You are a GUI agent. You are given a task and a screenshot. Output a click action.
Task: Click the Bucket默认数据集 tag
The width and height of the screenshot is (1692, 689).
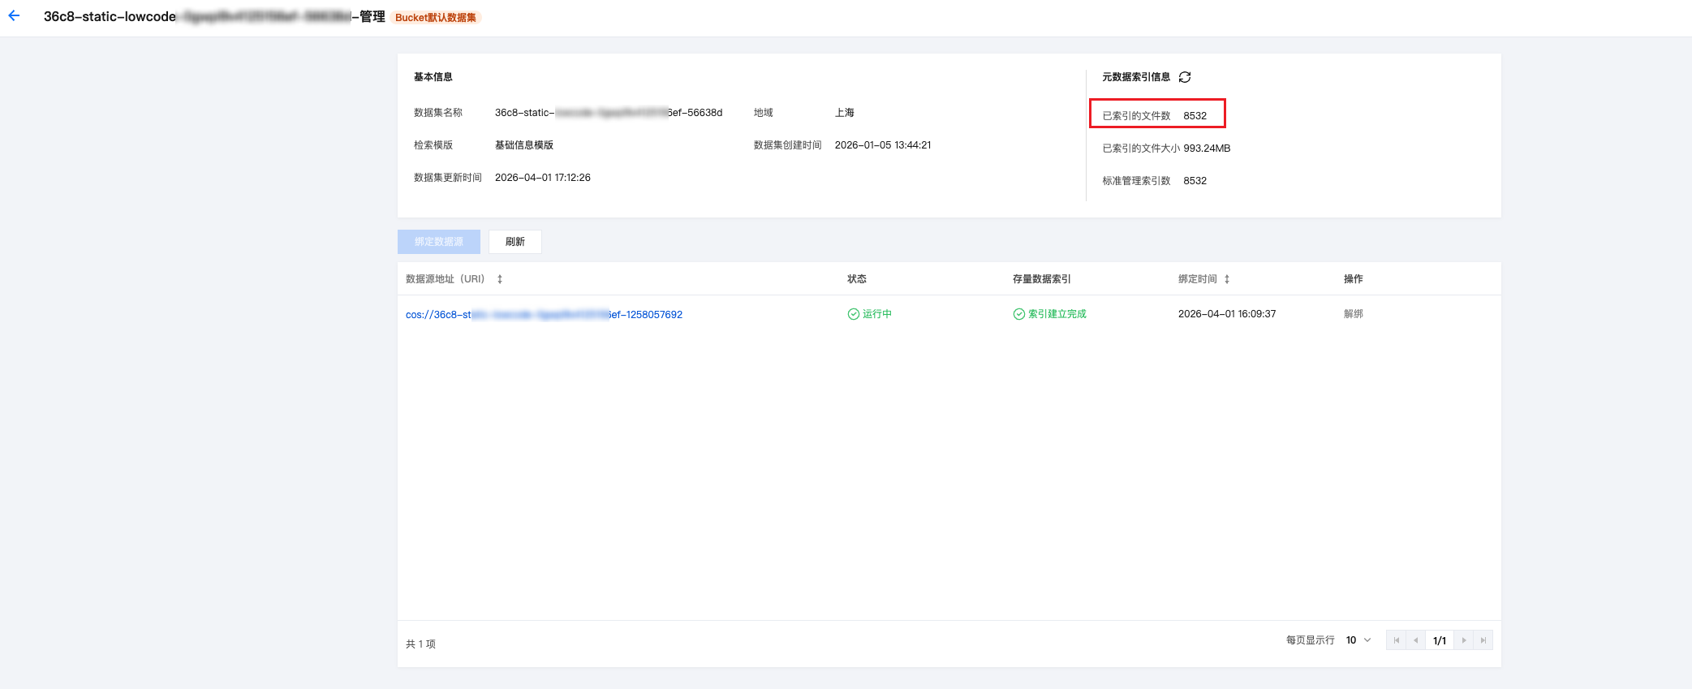tap(436, 18)
